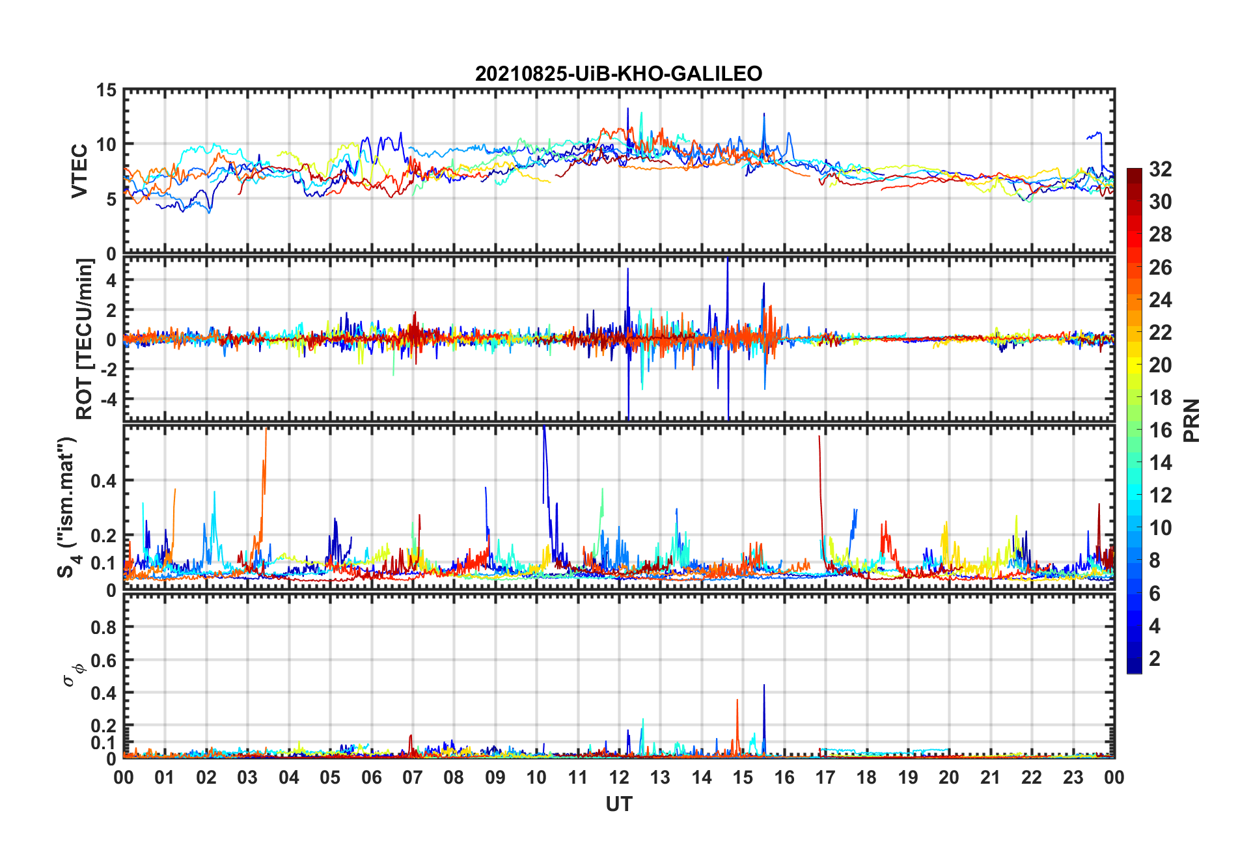Click sigma phi y-axis tick 0.6
The height and width of the screenshot is (841, 1238).
[x=104, y=660]
